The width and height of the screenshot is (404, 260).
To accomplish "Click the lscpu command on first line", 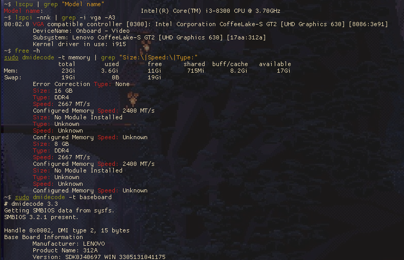I will 24,4.
